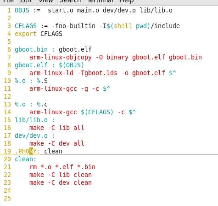Click line number 2 in the gutter
This screenshot has width=218, height=206.
[9, 18]
